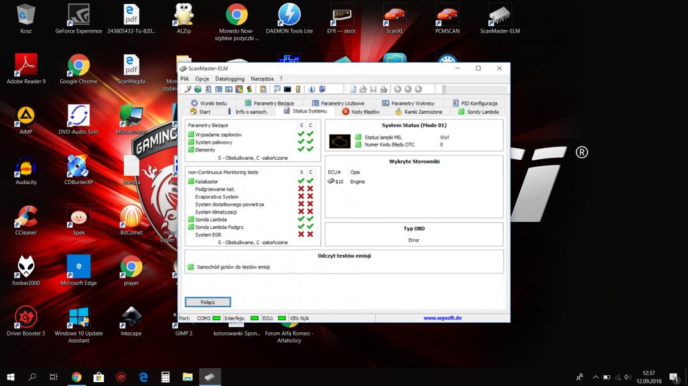Select the Audacity desktop icon
Viewport: 688px width, 386px height.
pos(26,170)
